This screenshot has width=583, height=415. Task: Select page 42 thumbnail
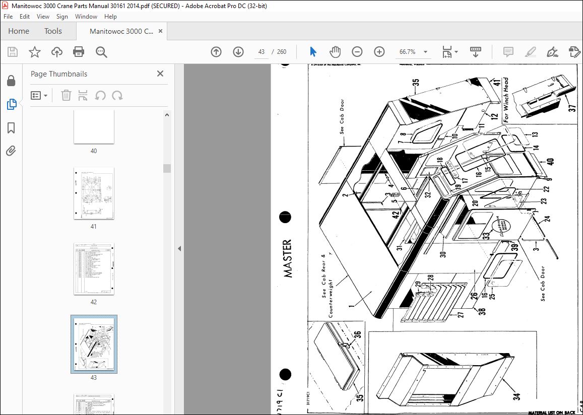point(94,269)
